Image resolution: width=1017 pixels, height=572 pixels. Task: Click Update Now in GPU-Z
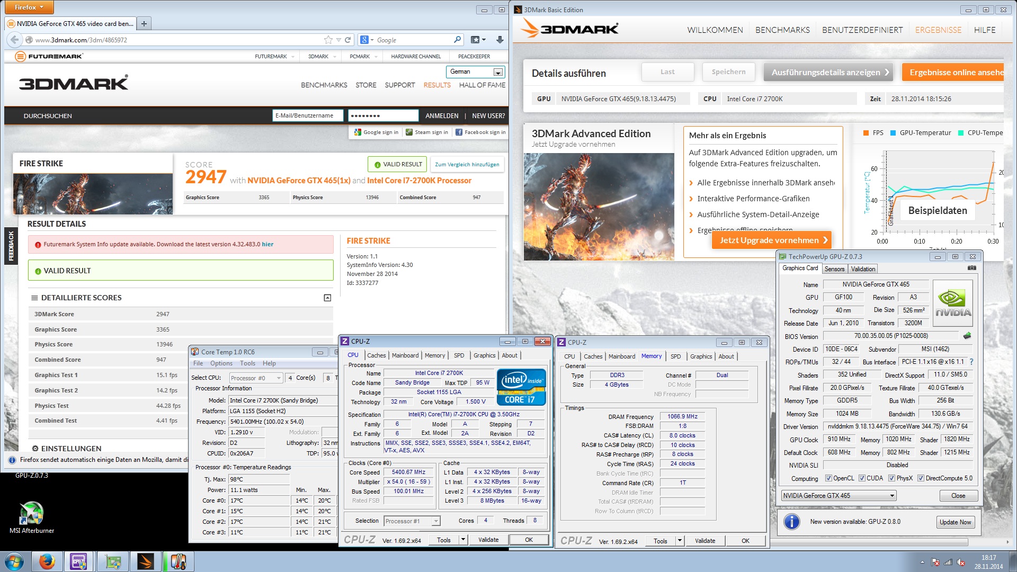click(955, 522)
